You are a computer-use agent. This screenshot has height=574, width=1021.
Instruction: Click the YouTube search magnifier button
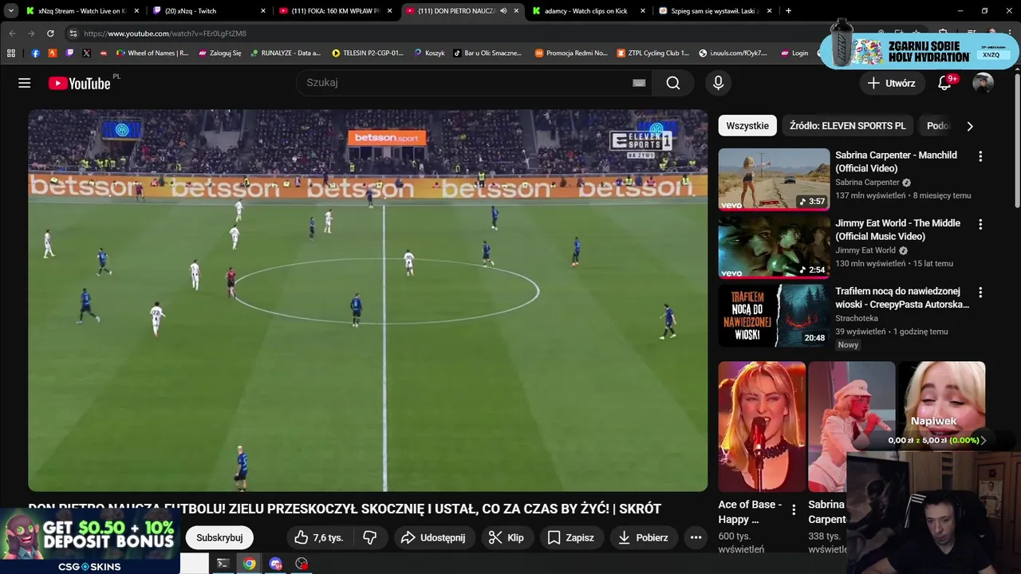673,83
